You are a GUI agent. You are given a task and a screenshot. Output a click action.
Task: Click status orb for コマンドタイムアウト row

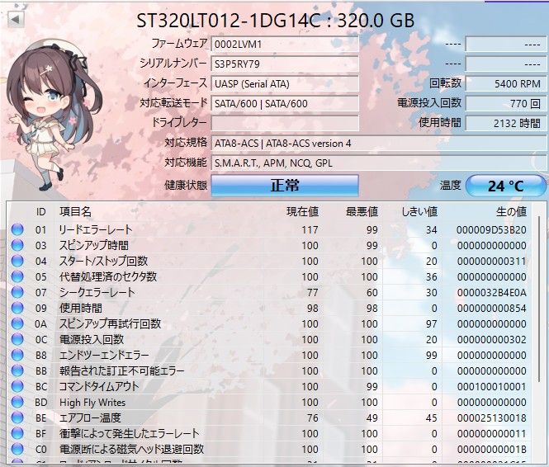pyautogui.click(x=17, y=386)
